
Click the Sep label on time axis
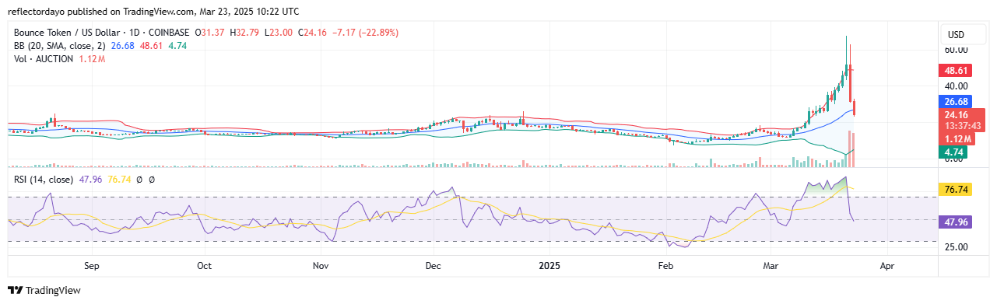tap(92, 265)
